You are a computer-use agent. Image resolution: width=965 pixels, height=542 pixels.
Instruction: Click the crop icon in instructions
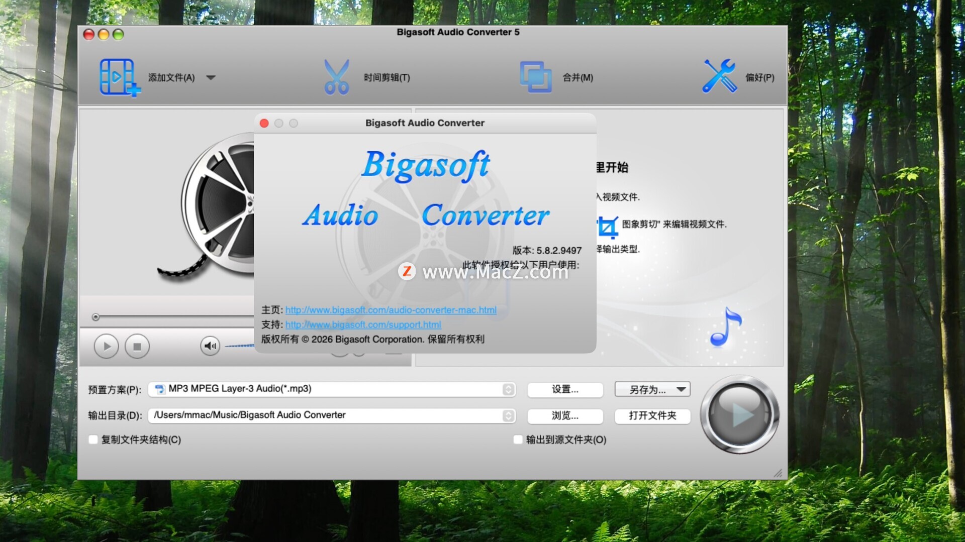(x=607, y=227)
